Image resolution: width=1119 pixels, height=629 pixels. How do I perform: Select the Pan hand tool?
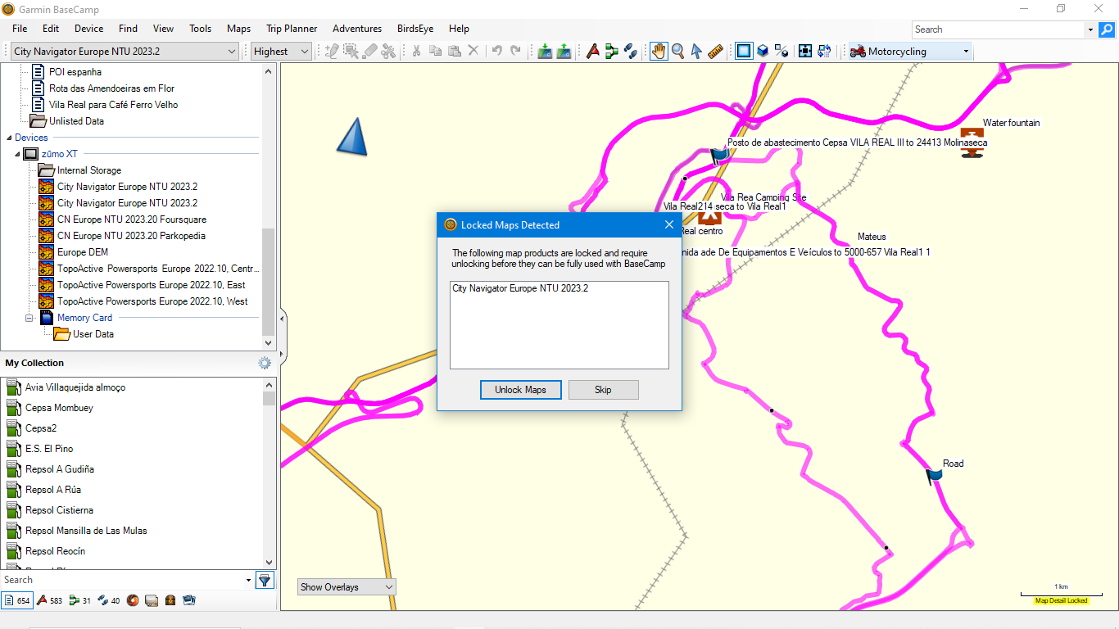click(x=659, y=51)
